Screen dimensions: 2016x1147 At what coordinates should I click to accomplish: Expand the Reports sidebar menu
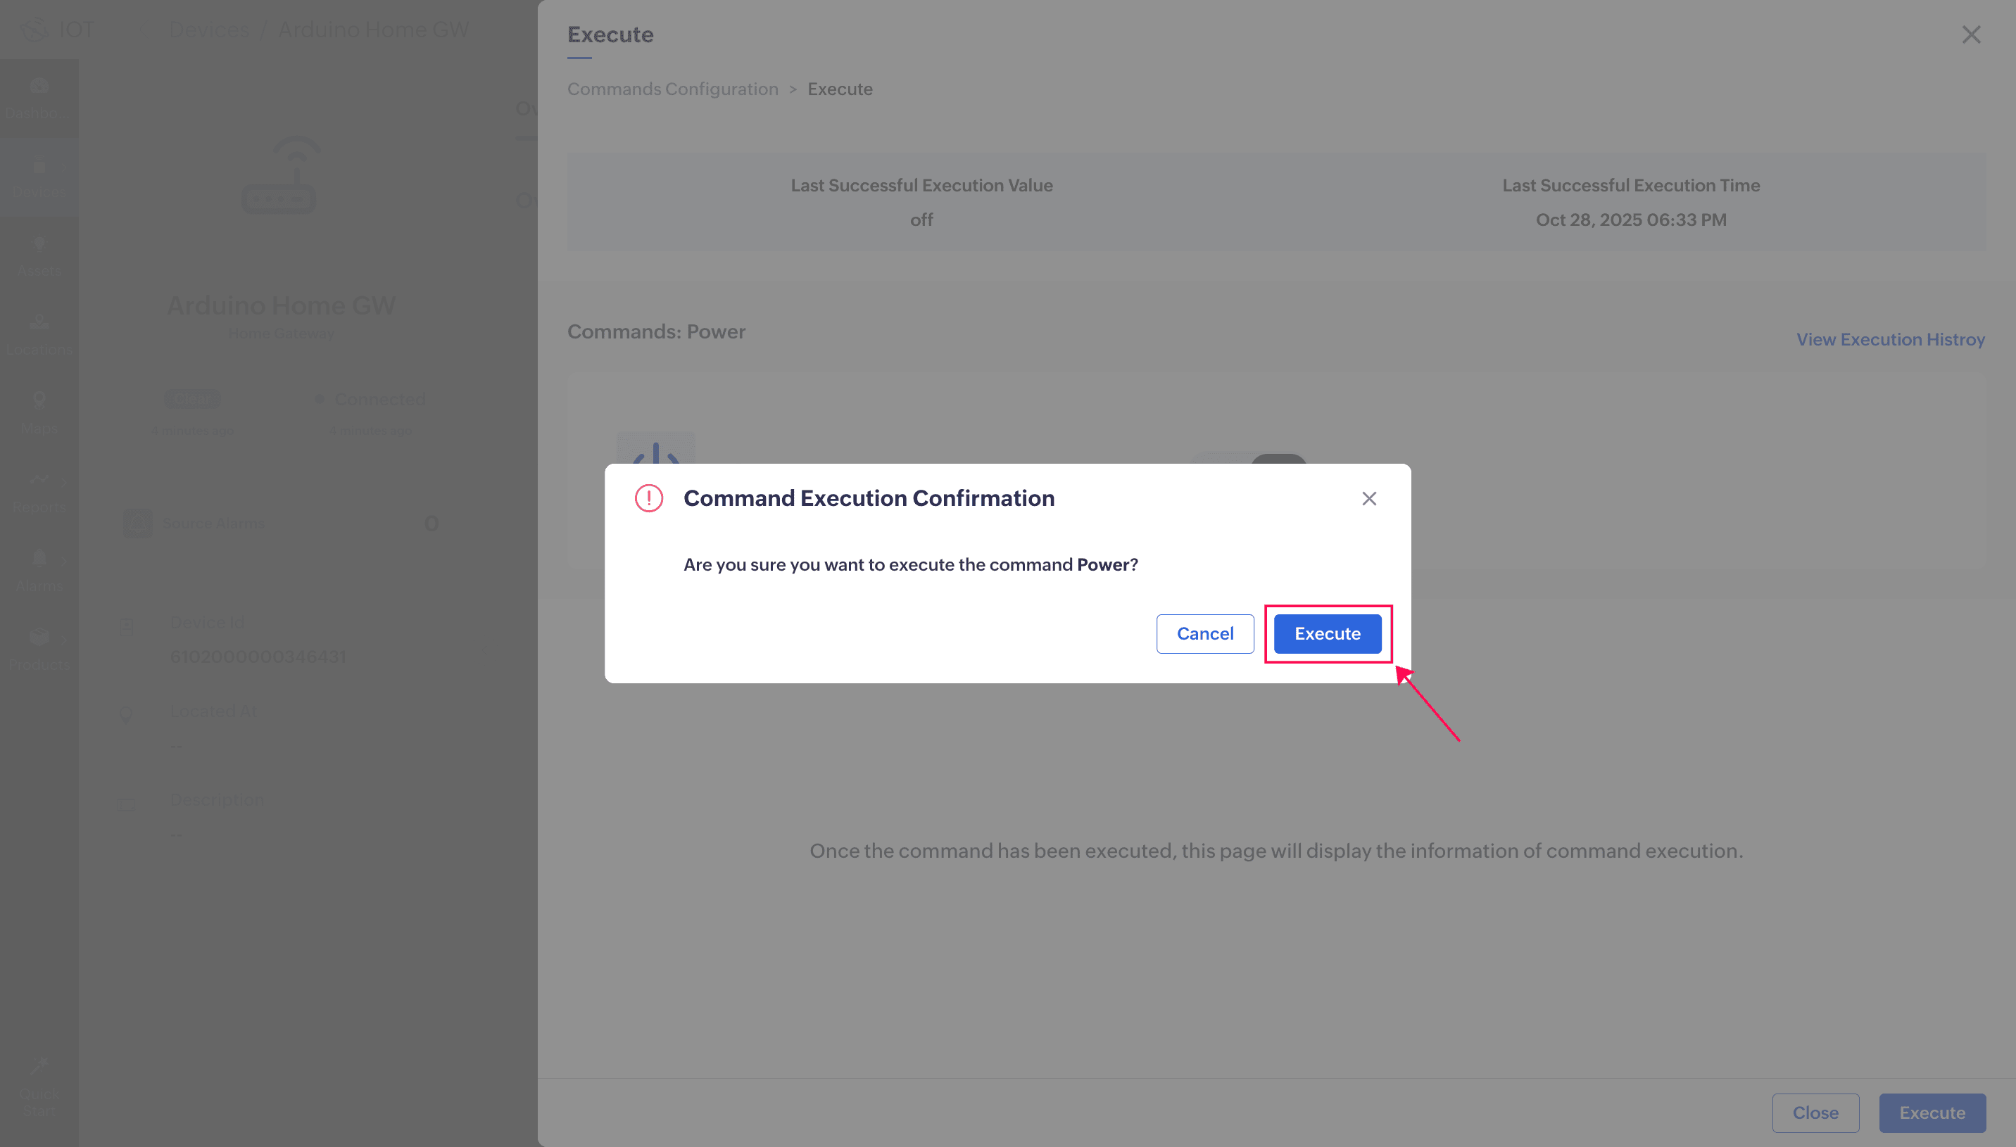[39, 492]
